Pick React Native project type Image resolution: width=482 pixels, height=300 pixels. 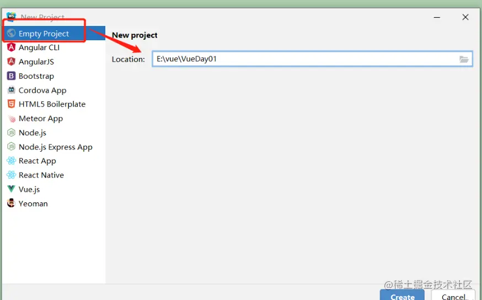point(54,175)
